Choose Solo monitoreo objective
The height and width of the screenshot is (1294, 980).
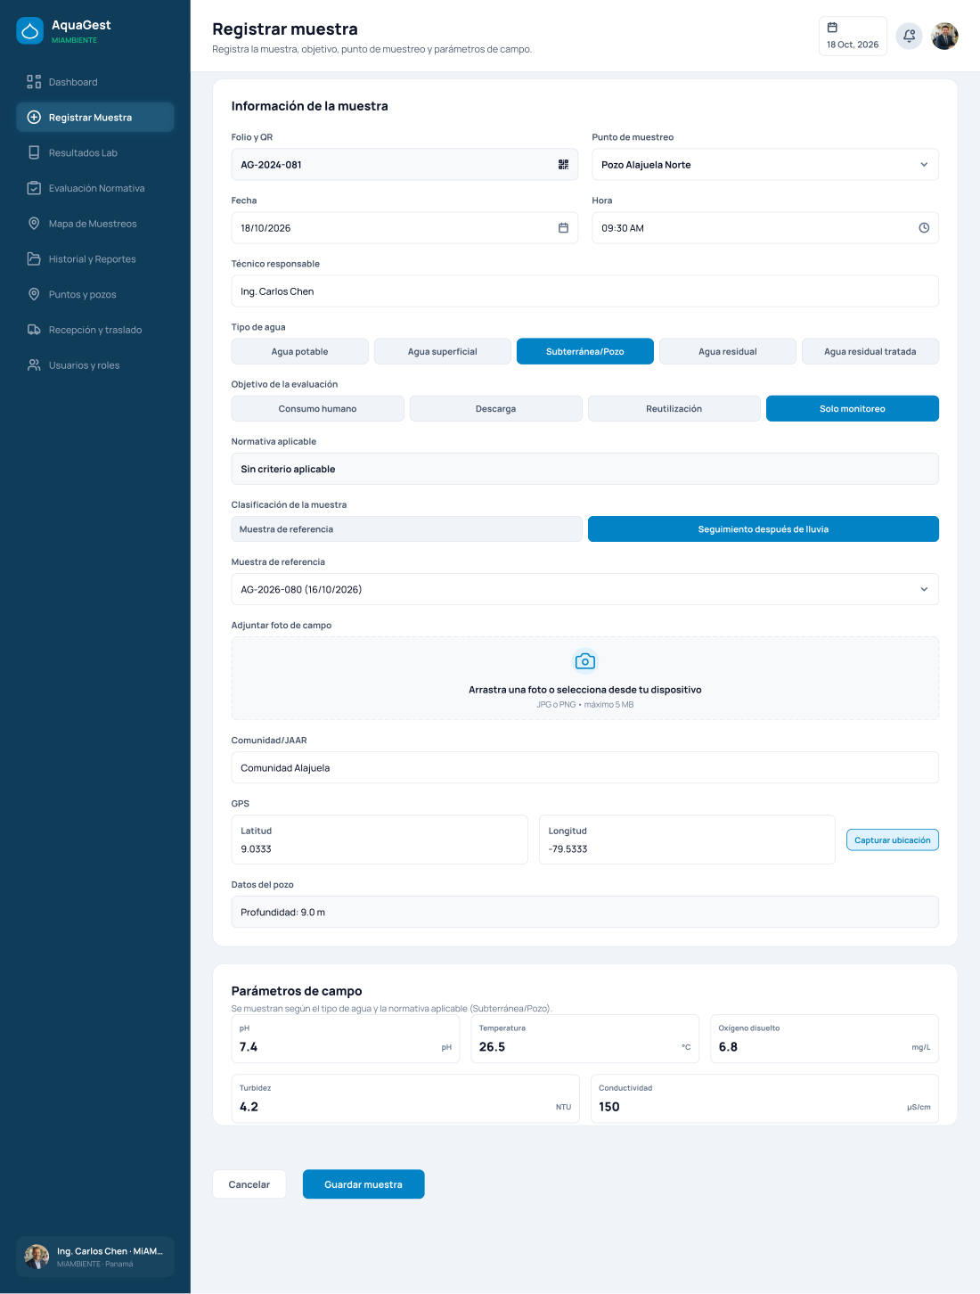853,409
